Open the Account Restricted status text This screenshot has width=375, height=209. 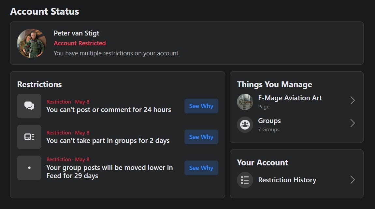coord(80,43)
